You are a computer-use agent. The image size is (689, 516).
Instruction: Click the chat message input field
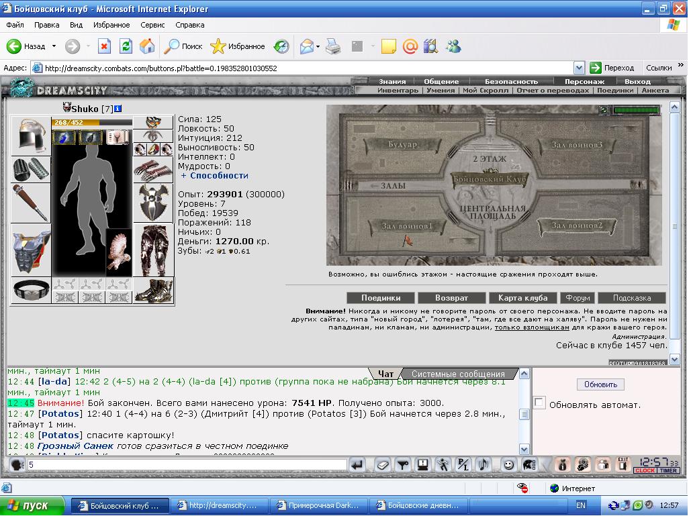[187, 464]
